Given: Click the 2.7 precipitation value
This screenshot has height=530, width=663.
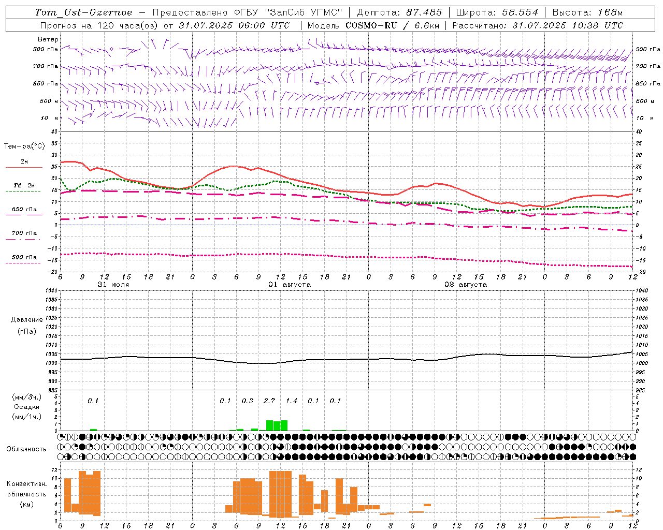Looking at the screenshot, I should (269, 401).
